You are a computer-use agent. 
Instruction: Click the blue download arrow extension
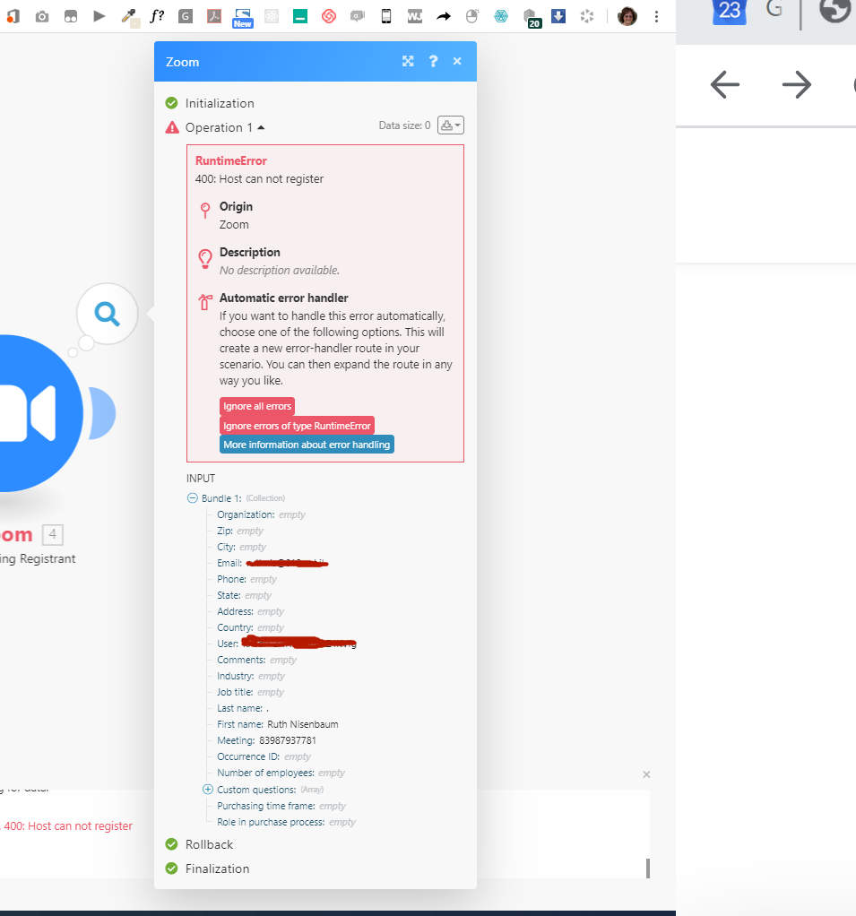pos(558,16)
